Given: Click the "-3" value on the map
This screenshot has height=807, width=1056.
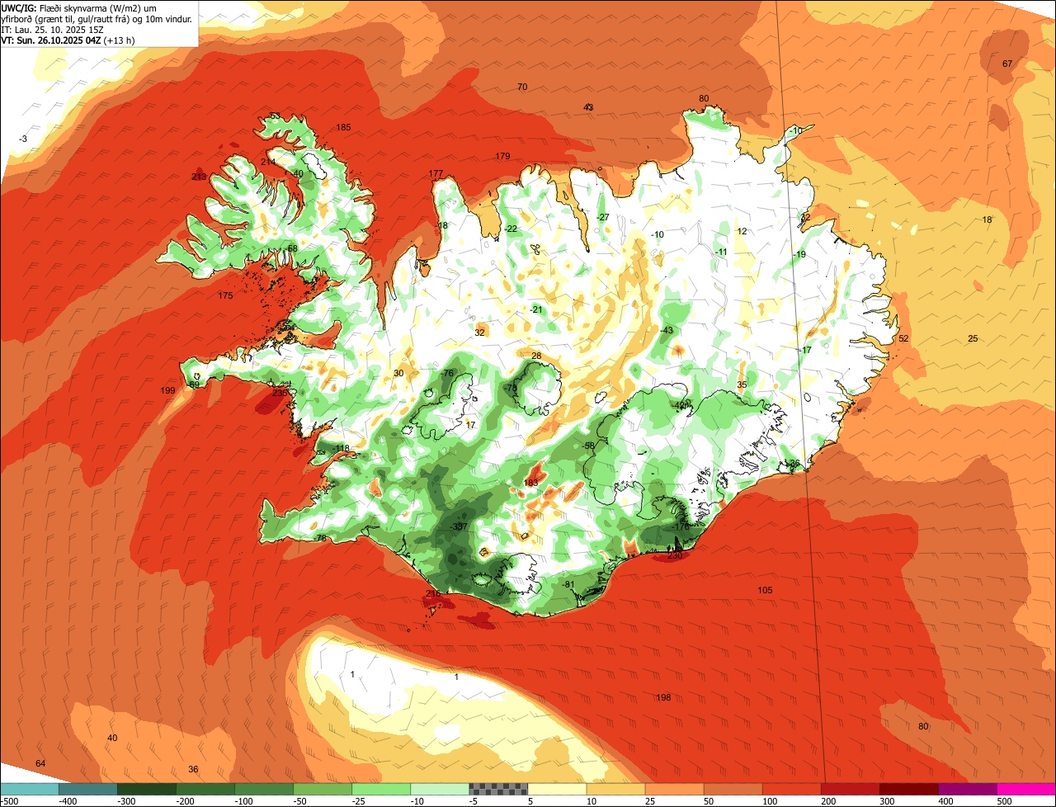Looking at the screenshot, I should [x=23, y=139].
